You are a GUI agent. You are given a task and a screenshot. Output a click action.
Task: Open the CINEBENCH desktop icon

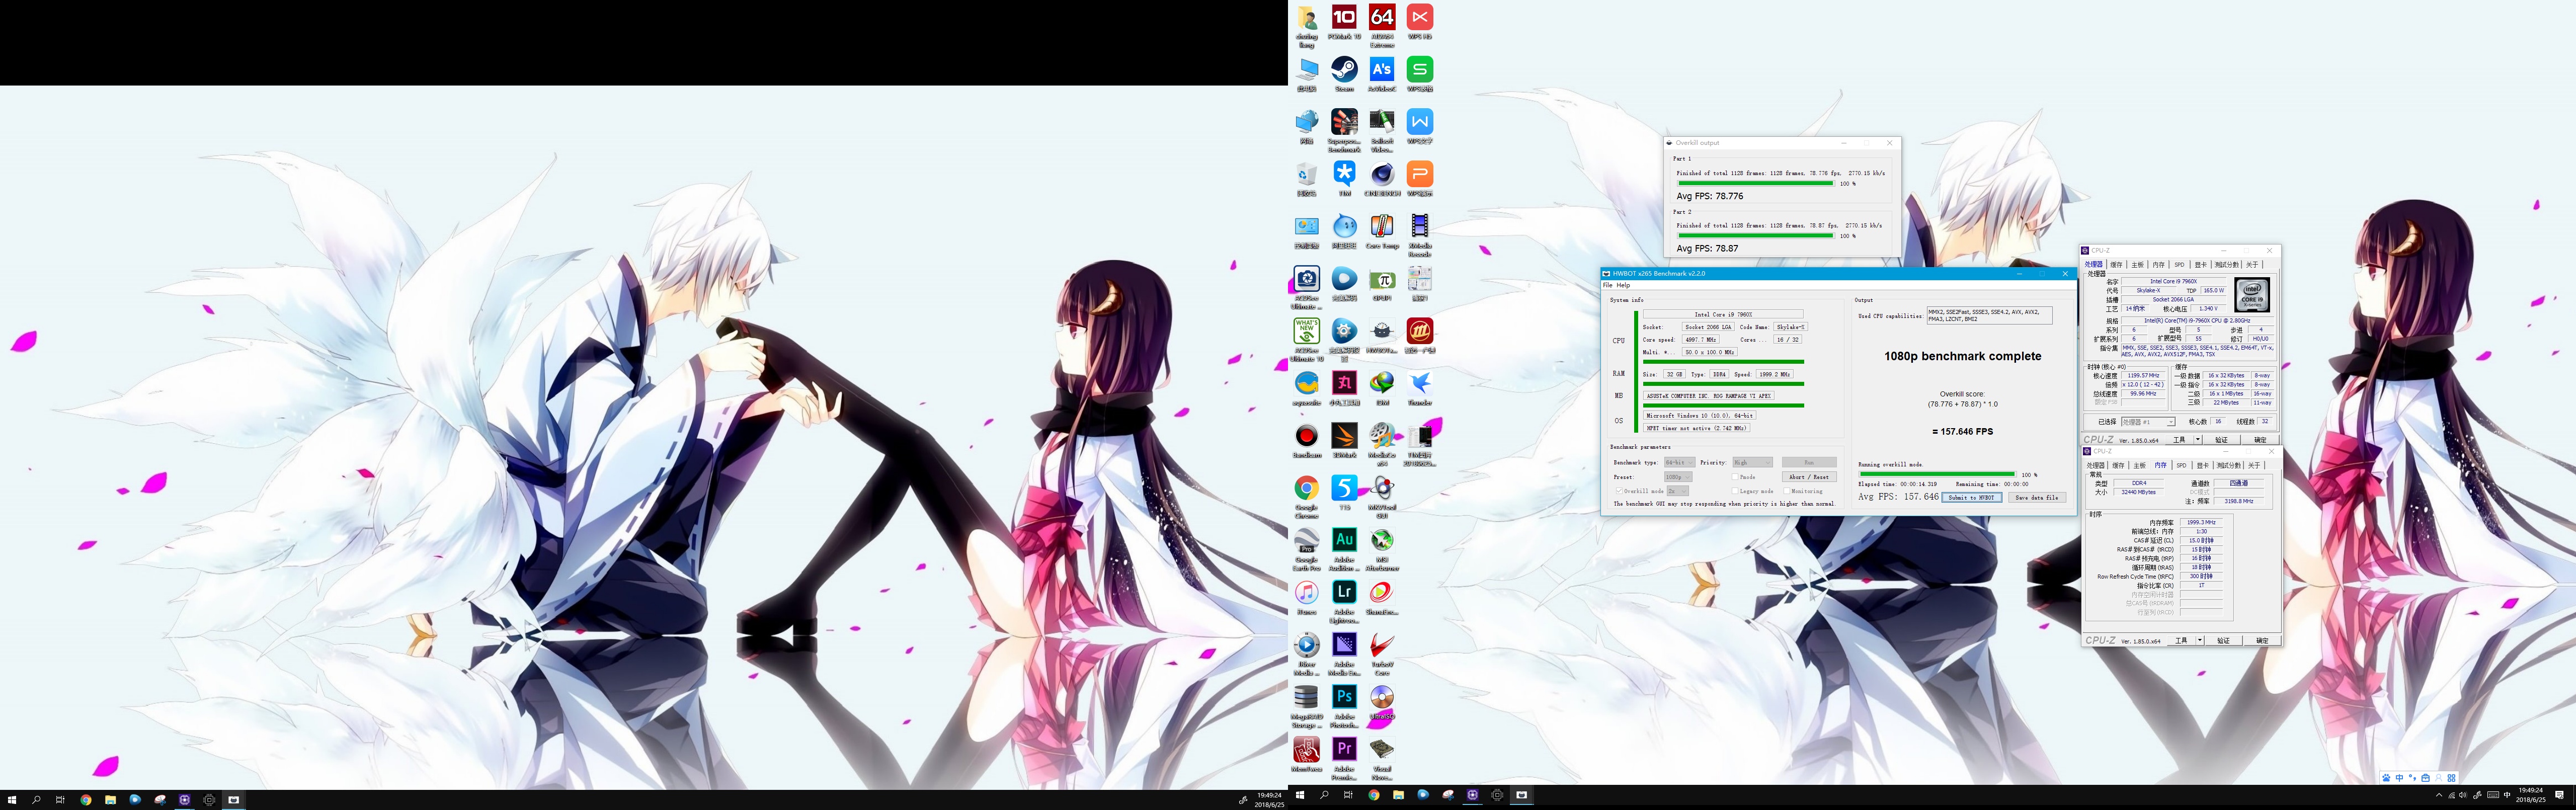1382,179
